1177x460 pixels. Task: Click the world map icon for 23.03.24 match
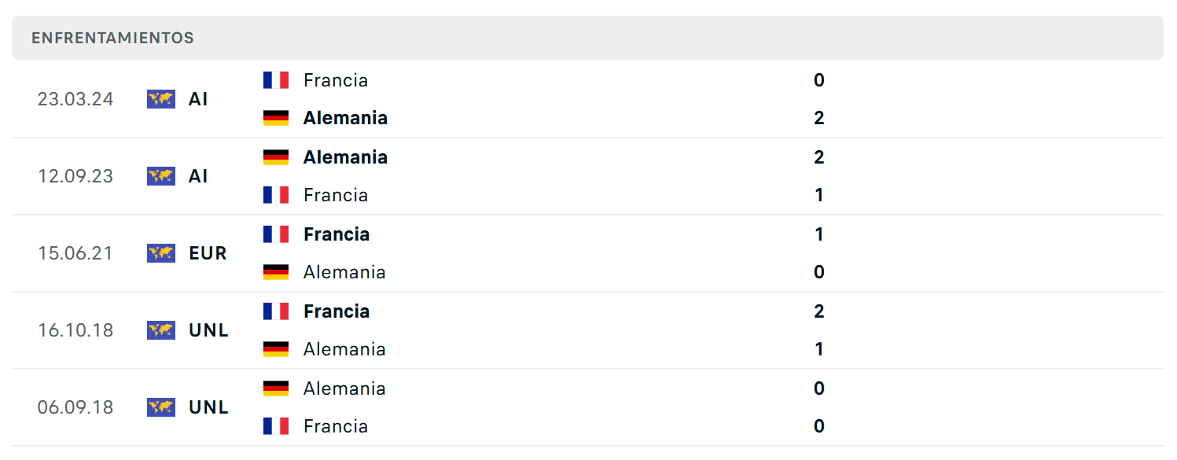161,99
